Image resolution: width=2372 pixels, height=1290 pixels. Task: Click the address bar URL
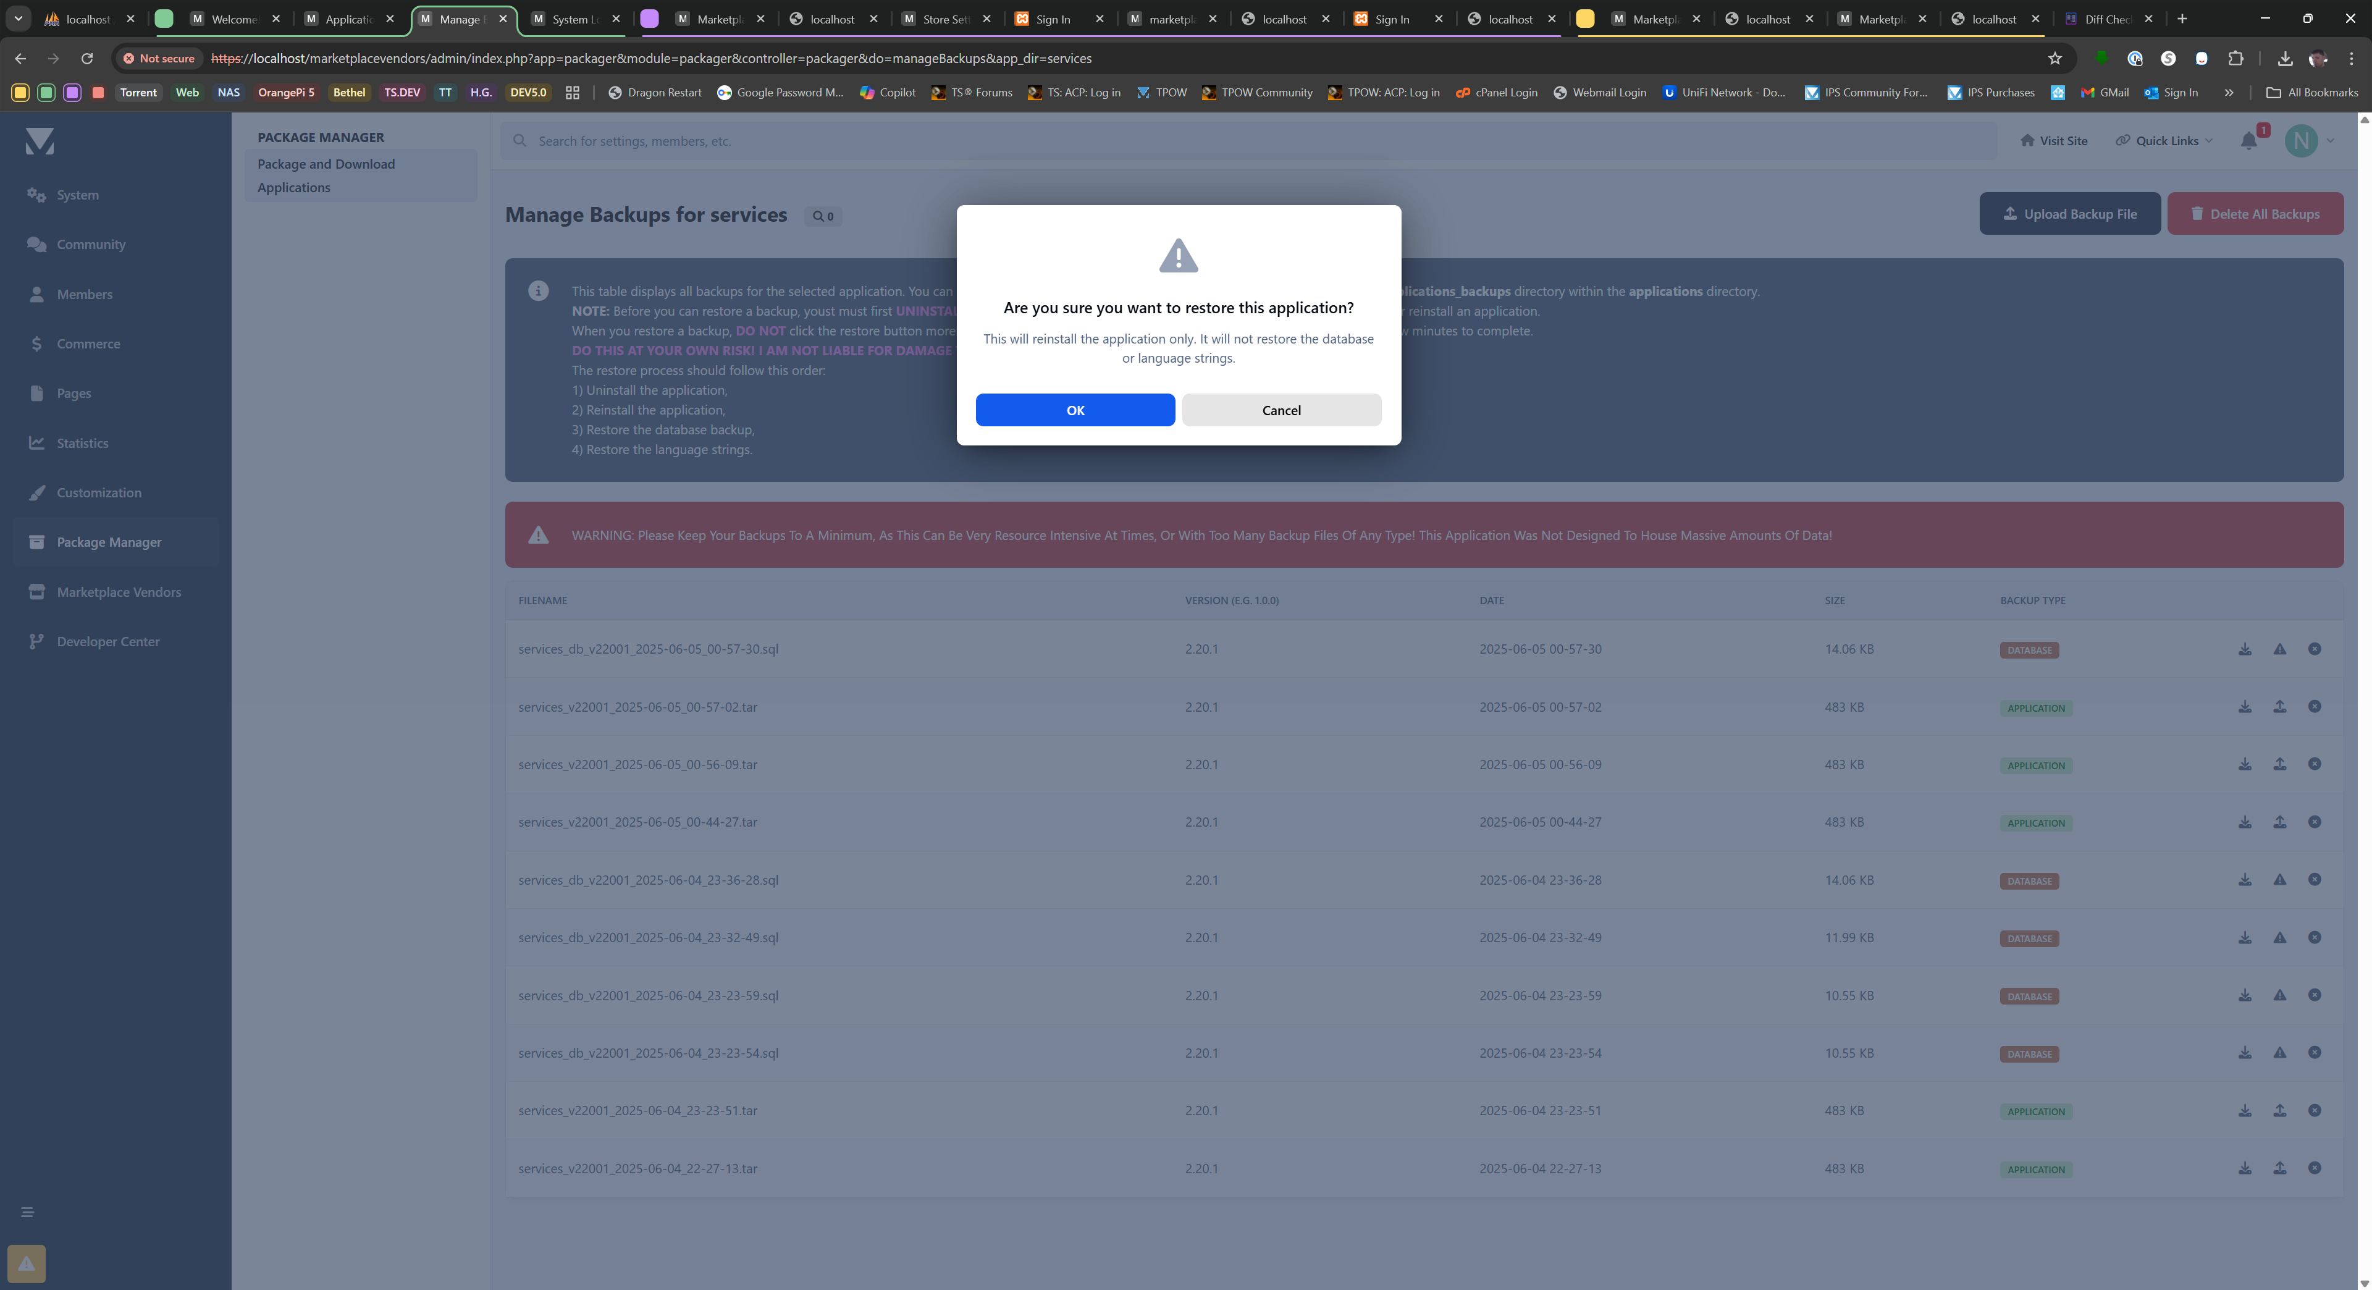coord(651,58)
